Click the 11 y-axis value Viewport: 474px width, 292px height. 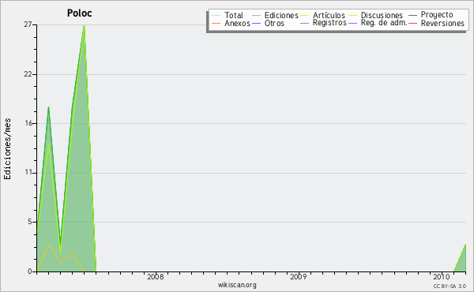click(28, 172)
